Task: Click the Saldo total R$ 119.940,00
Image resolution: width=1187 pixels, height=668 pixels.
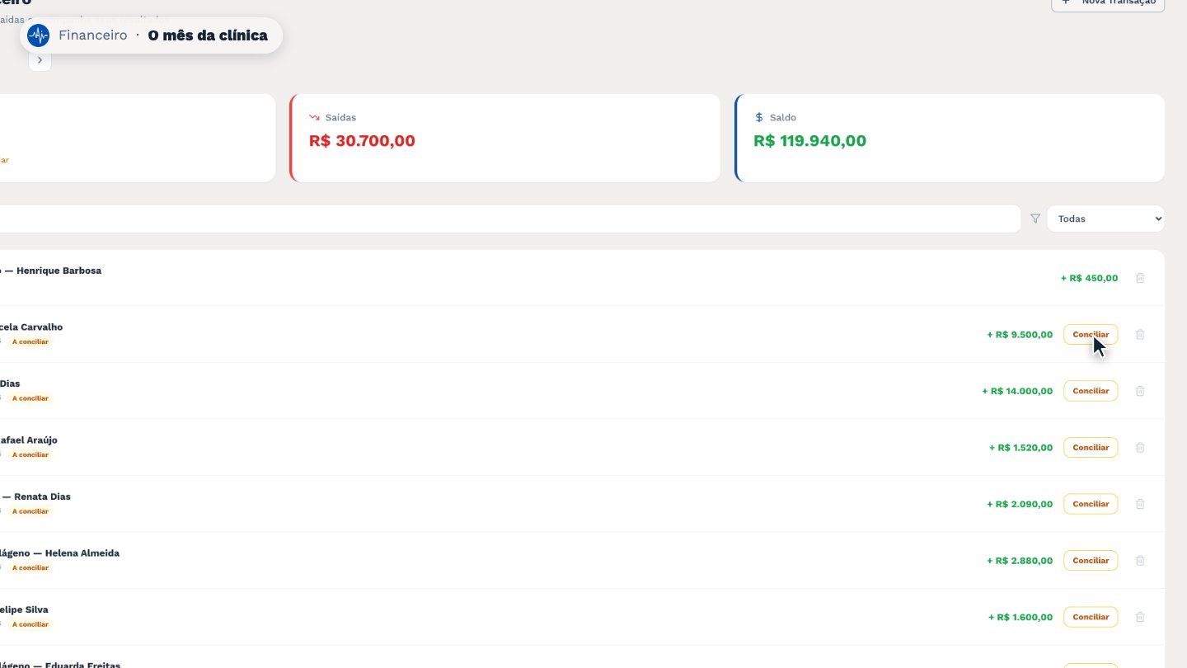Action: pos(809,141)
